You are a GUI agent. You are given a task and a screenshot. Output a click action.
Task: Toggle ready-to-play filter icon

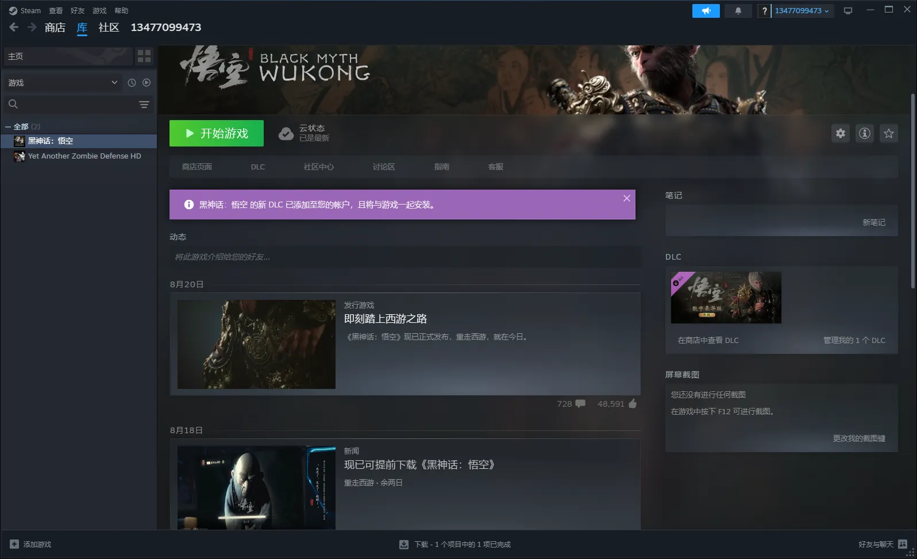(x=147, y=83)
